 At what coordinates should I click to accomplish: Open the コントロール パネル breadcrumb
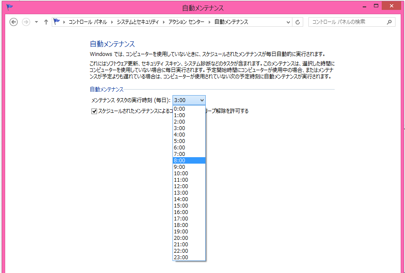[x=88, y=22]
